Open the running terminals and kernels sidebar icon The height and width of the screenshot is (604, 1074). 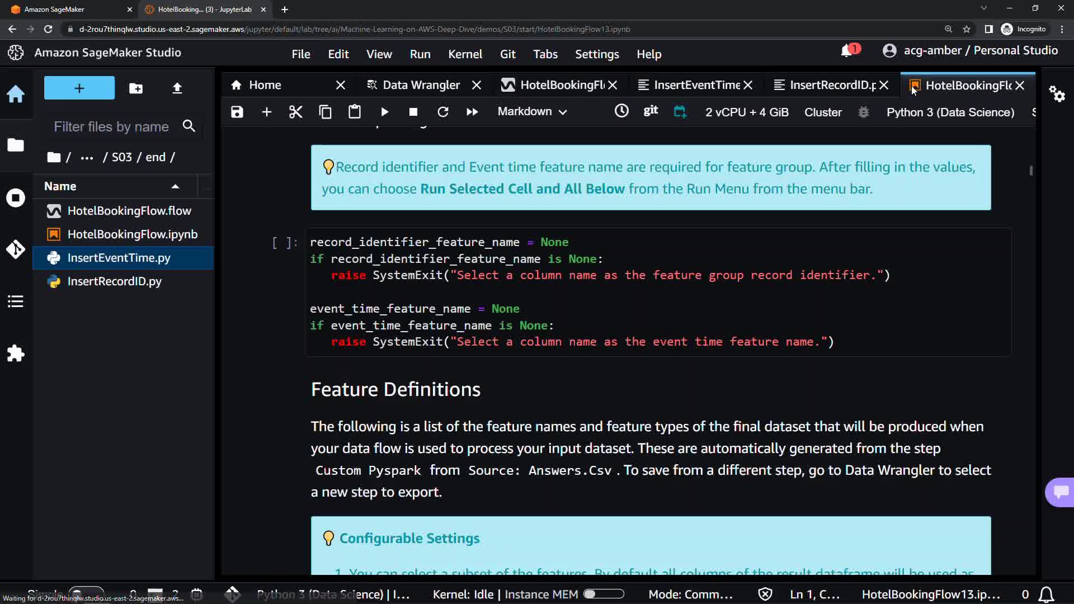coord(16,198)
